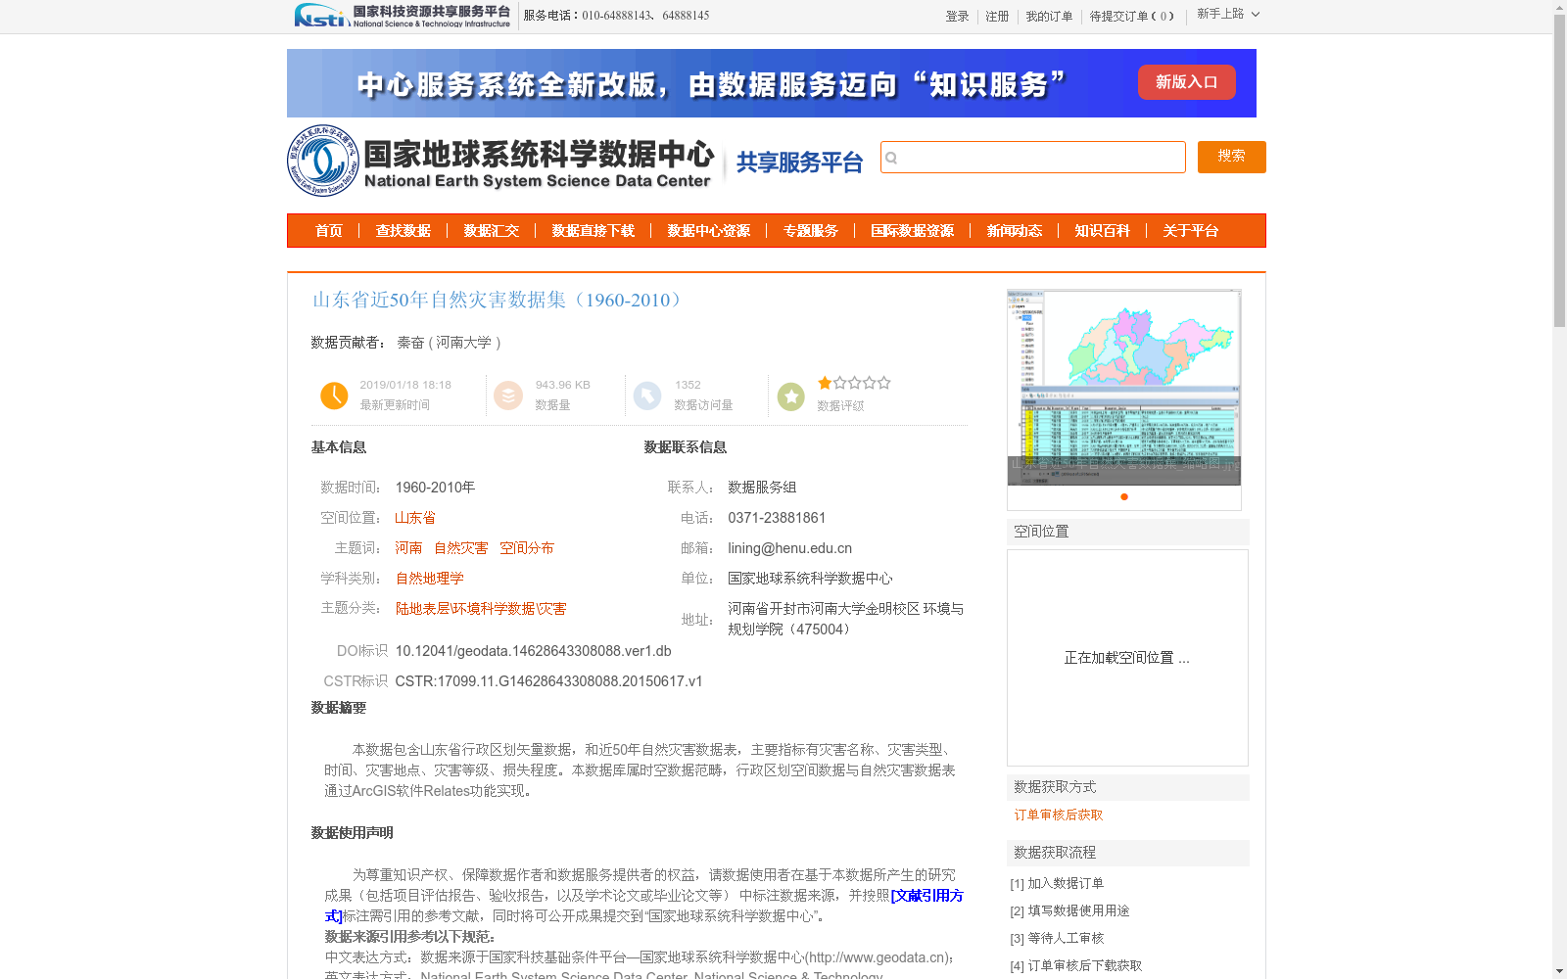Rate dataset with fifth star
The width and height of the screenshot is (1567, 979).
[x=884, y=383]
